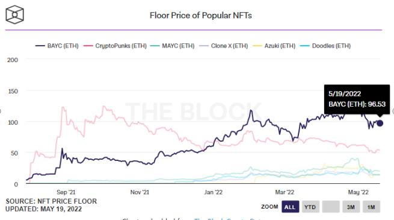This screenshot has width=394, height=220.
Task: Switch zoom range to YTD
Action: tap(310, 207)
